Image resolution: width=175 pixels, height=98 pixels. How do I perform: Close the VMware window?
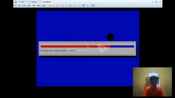click(160, 2)
